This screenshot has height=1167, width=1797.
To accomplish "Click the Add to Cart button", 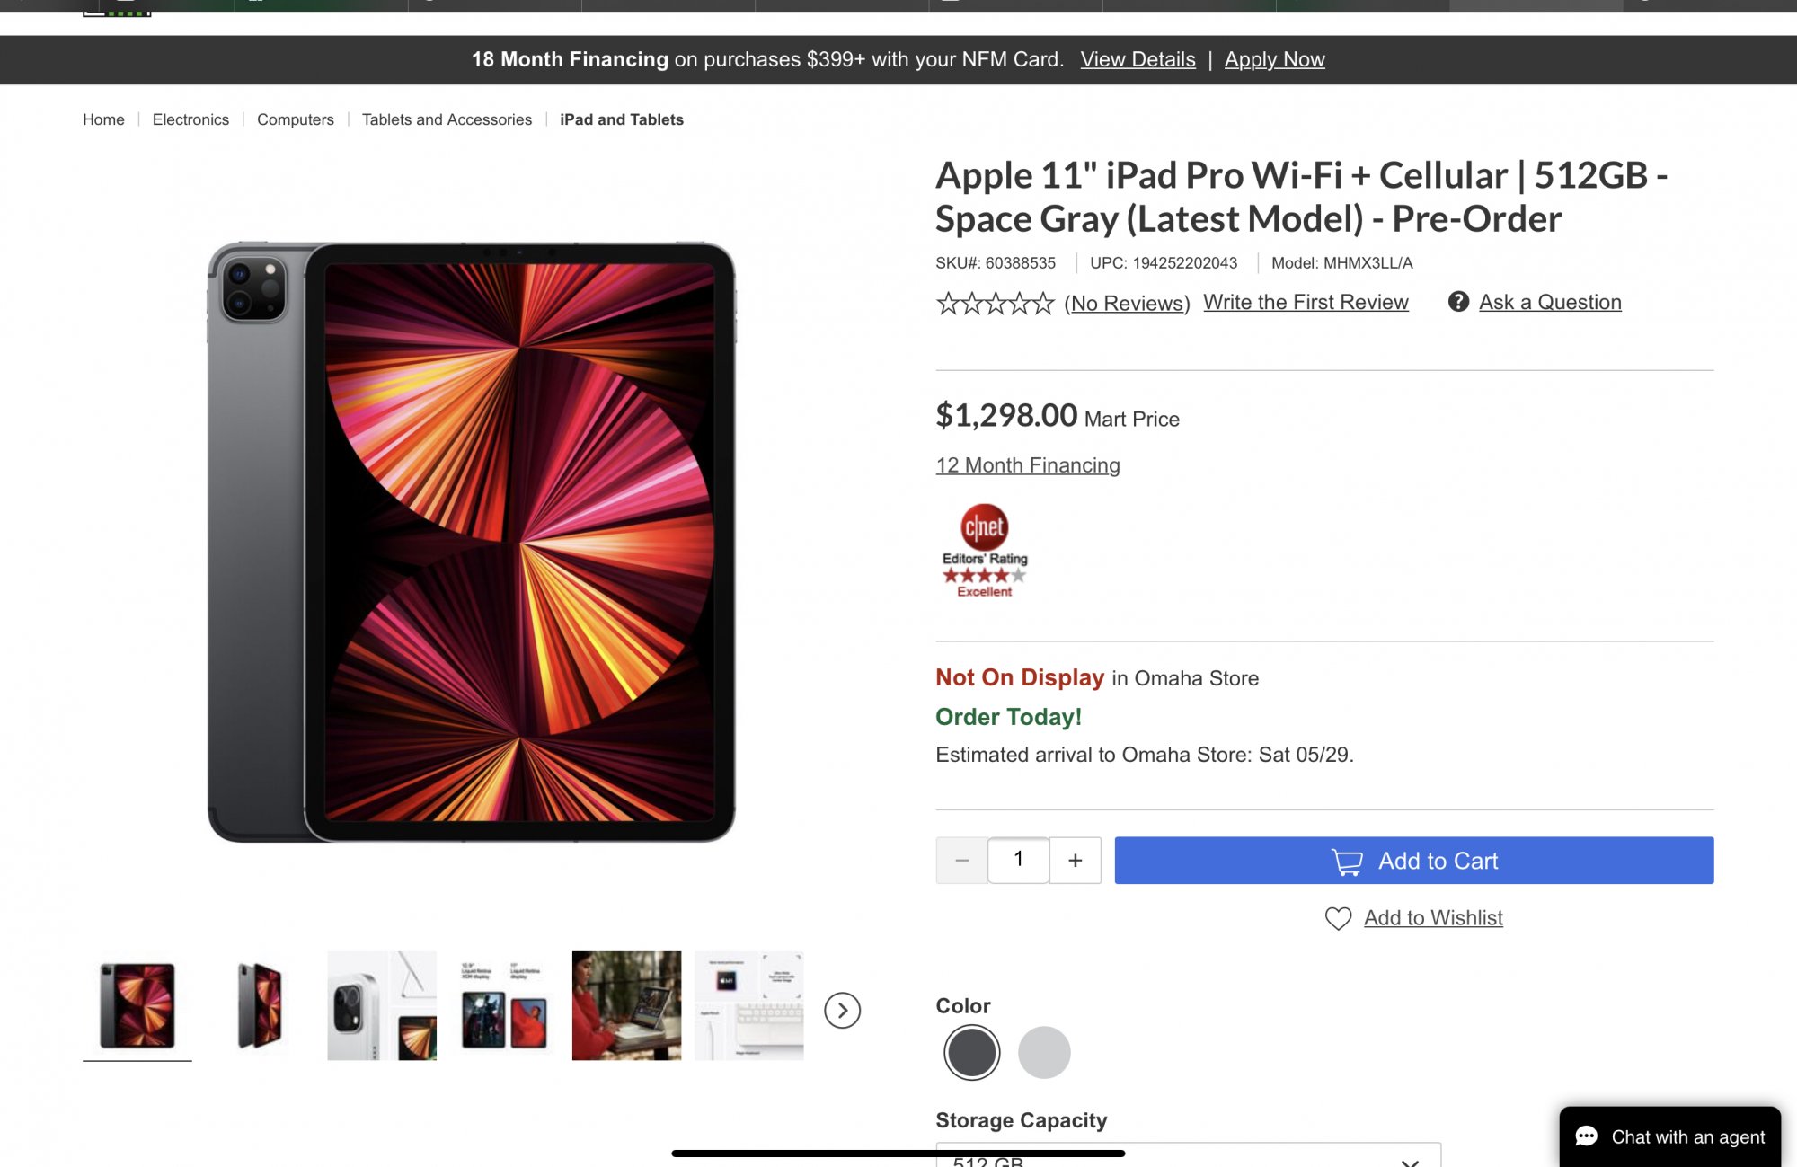I will pos(1413,861).
